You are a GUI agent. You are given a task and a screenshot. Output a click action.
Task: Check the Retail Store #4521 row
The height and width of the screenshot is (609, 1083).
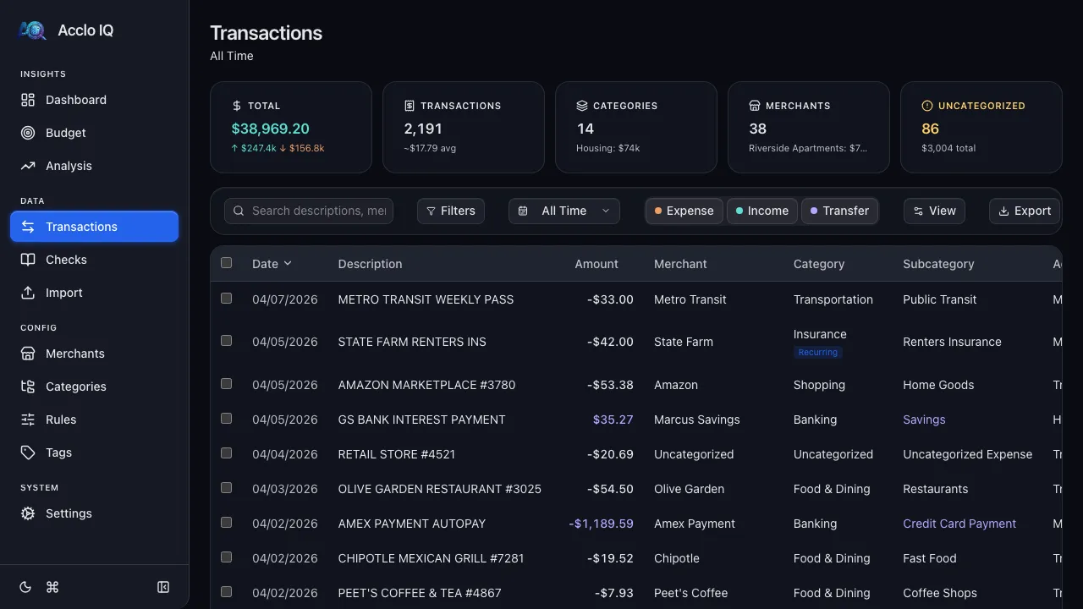click(x=226, y=453)
